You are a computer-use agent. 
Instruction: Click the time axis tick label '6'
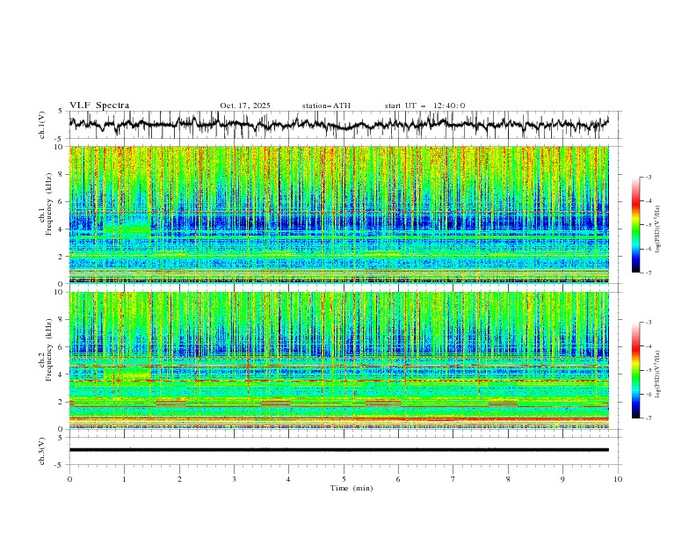(x=398, y=479)
